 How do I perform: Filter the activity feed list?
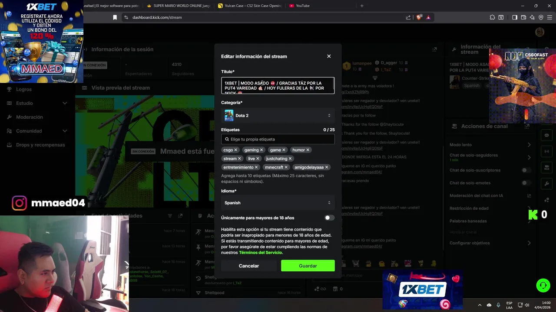click(x=170, y=216)
